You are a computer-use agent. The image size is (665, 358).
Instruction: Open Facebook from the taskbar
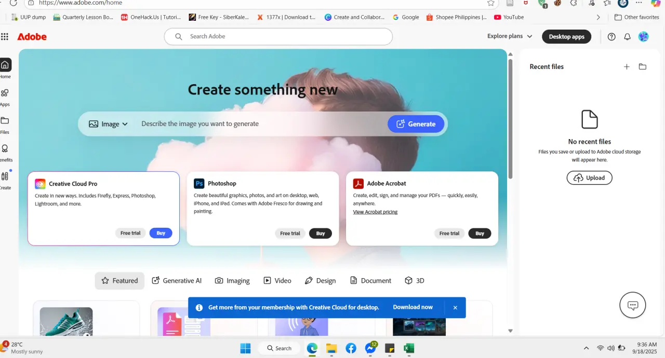pos(351,348)
